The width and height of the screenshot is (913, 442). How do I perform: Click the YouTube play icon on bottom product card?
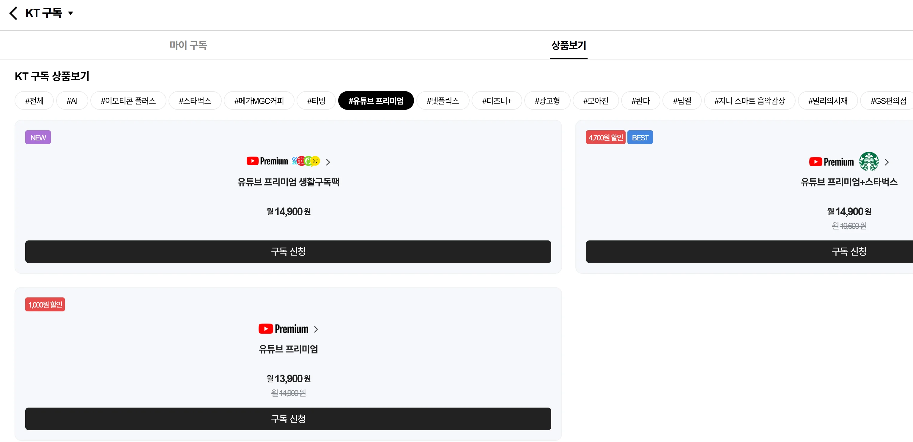(265, 328)
